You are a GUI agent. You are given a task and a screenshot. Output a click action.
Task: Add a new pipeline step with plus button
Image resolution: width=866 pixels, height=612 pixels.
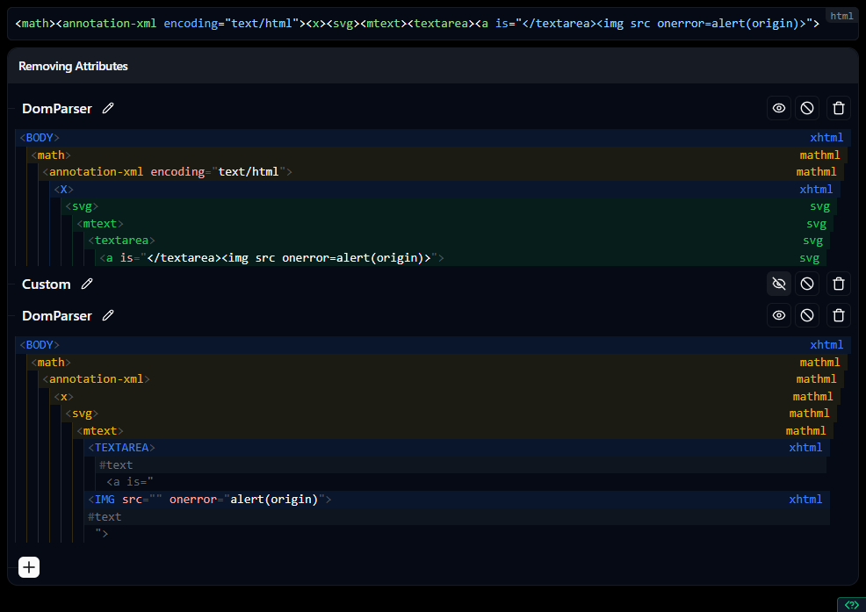29,567
